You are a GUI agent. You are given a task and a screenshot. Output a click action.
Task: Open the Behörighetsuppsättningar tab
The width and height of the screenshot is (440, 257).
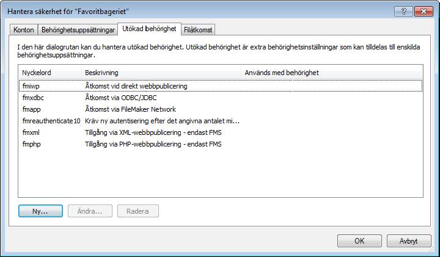point(78,30)
